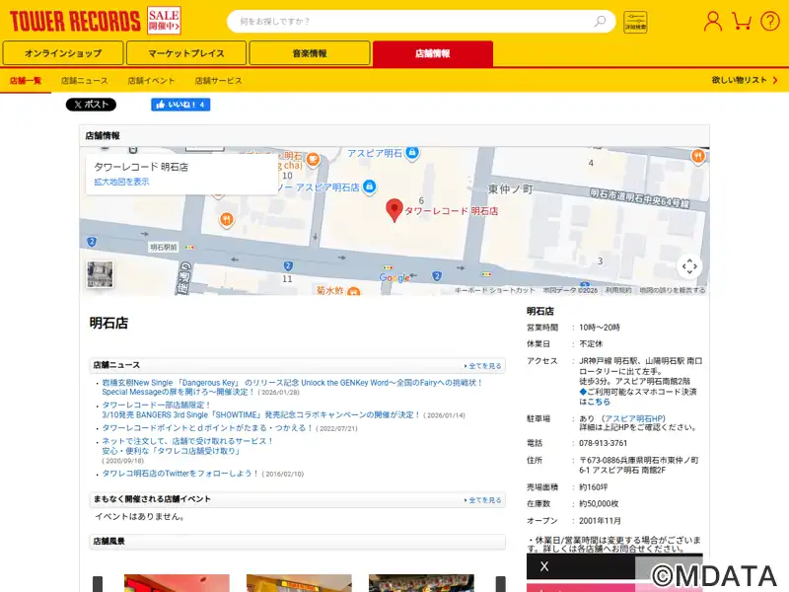Click 拡大地図を表示 link
The width and height of the screenshot is (789, 592).
click(121, 182)
